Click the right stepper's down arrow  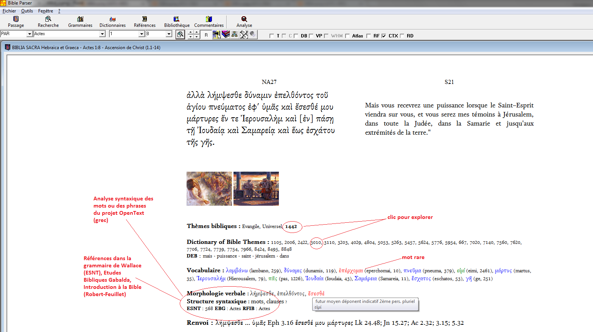click(196, 37)
